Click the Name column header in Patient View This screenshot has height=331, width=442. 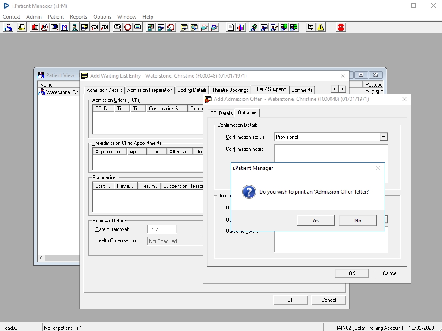59,85
